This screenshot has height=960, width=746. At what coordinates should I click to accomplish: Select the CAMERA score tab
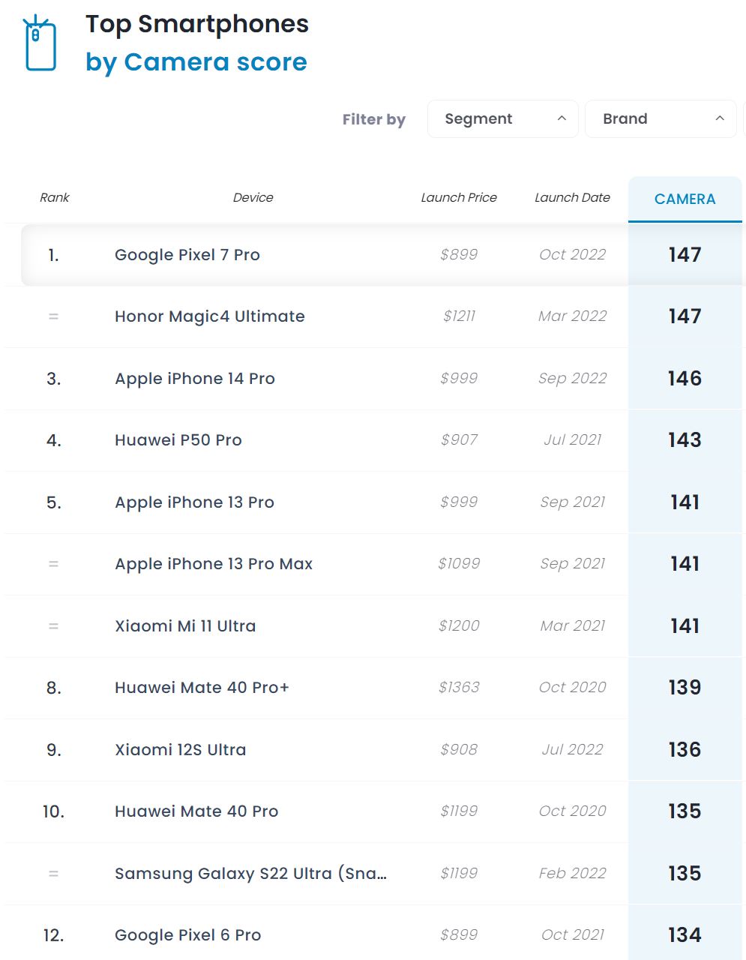tap(685, 199)
